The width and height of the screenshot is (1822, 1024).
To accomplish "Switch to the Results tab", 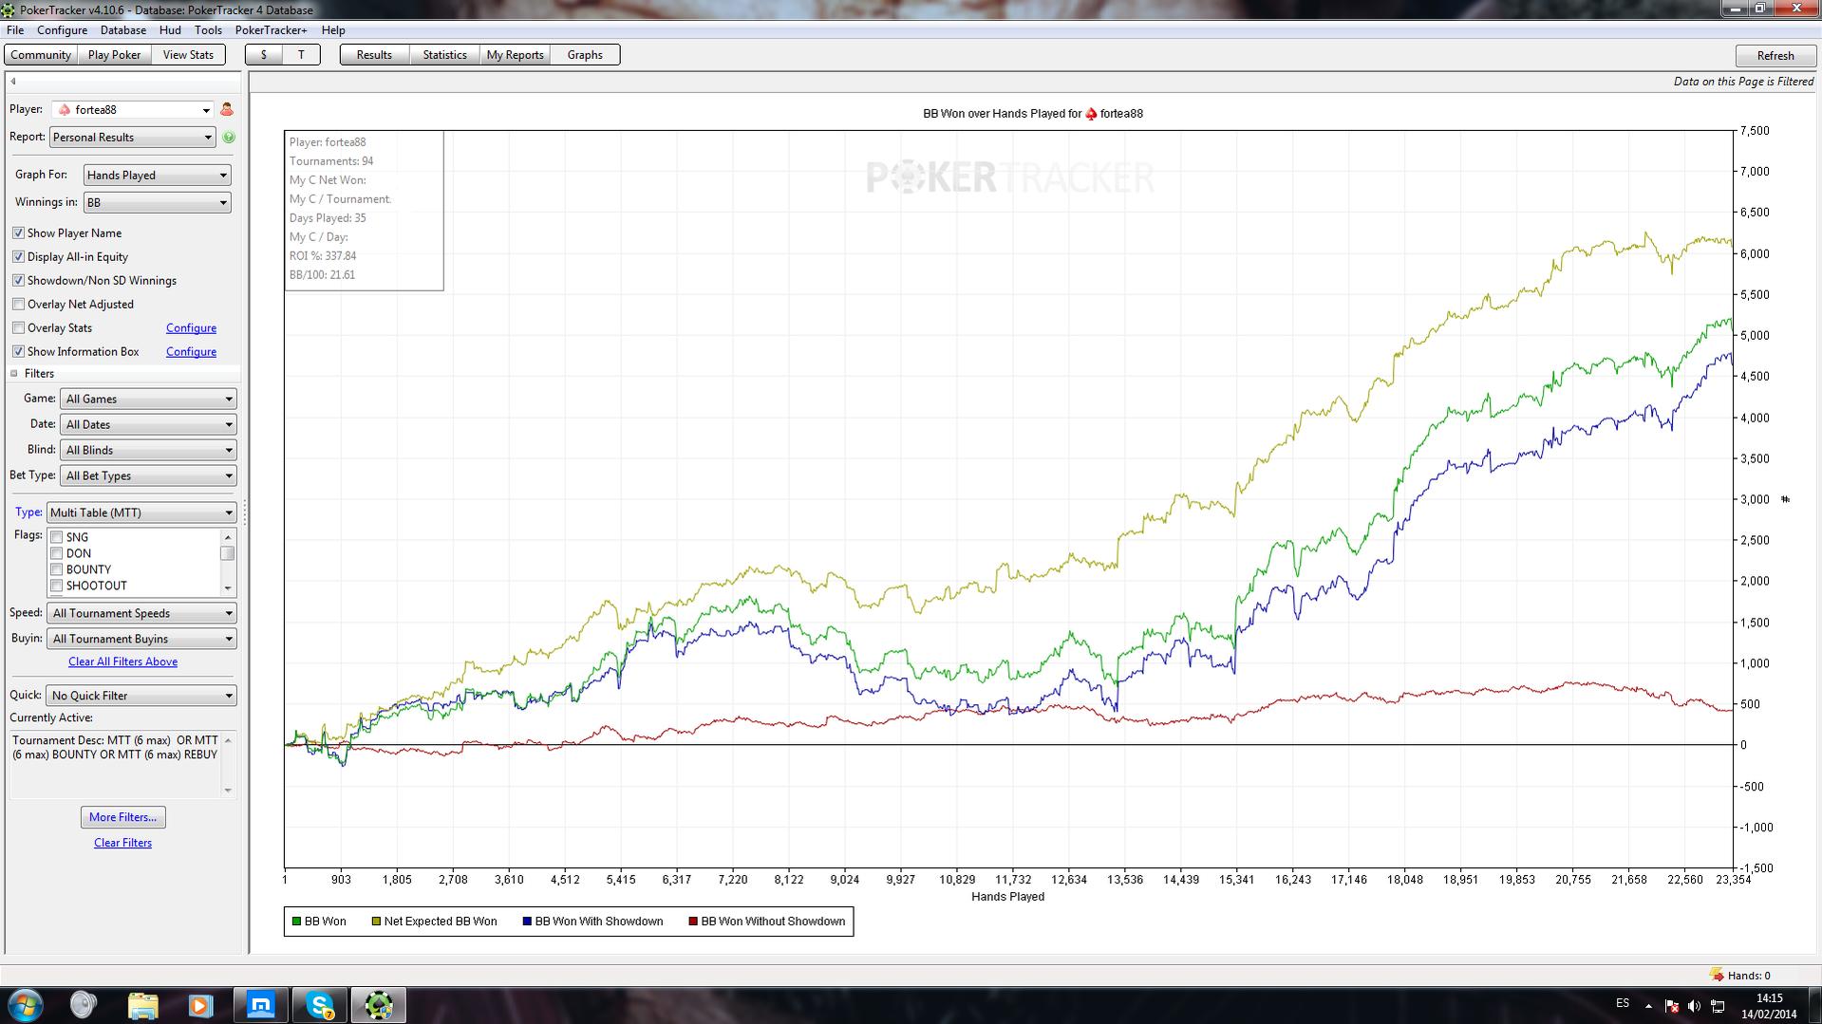I will pyautogui.click(x=374, y=55).
